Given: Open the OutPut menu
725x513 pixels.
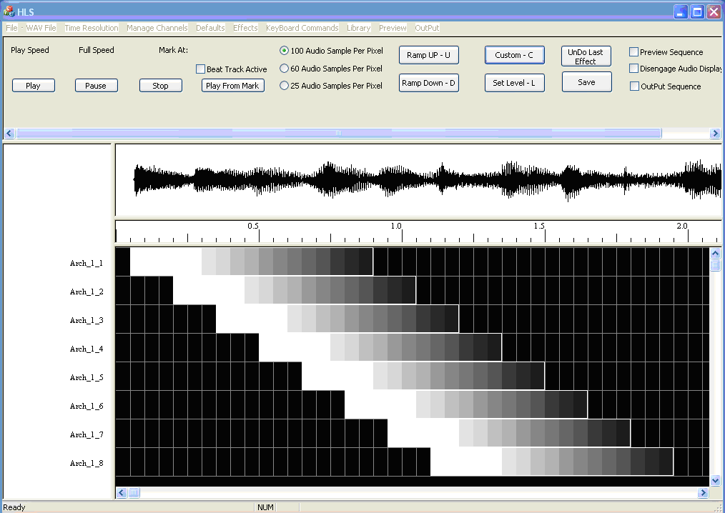Looking at the screenshot, I should [x=428, y=28].
